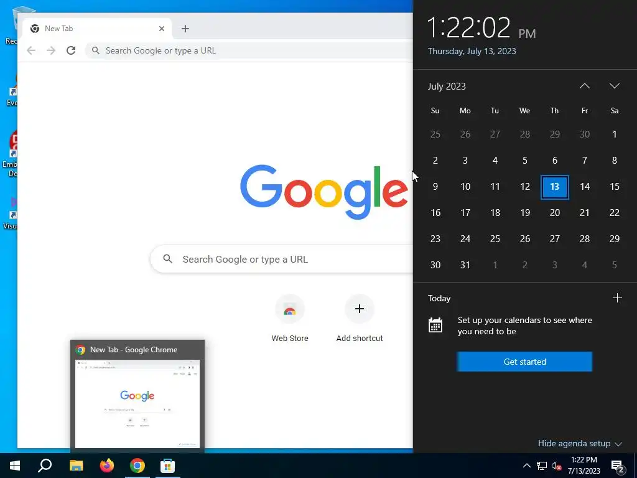Click Chrome window preview thumbnail
The height and width of the screenshot is (478, 637).
coord(137,403)
